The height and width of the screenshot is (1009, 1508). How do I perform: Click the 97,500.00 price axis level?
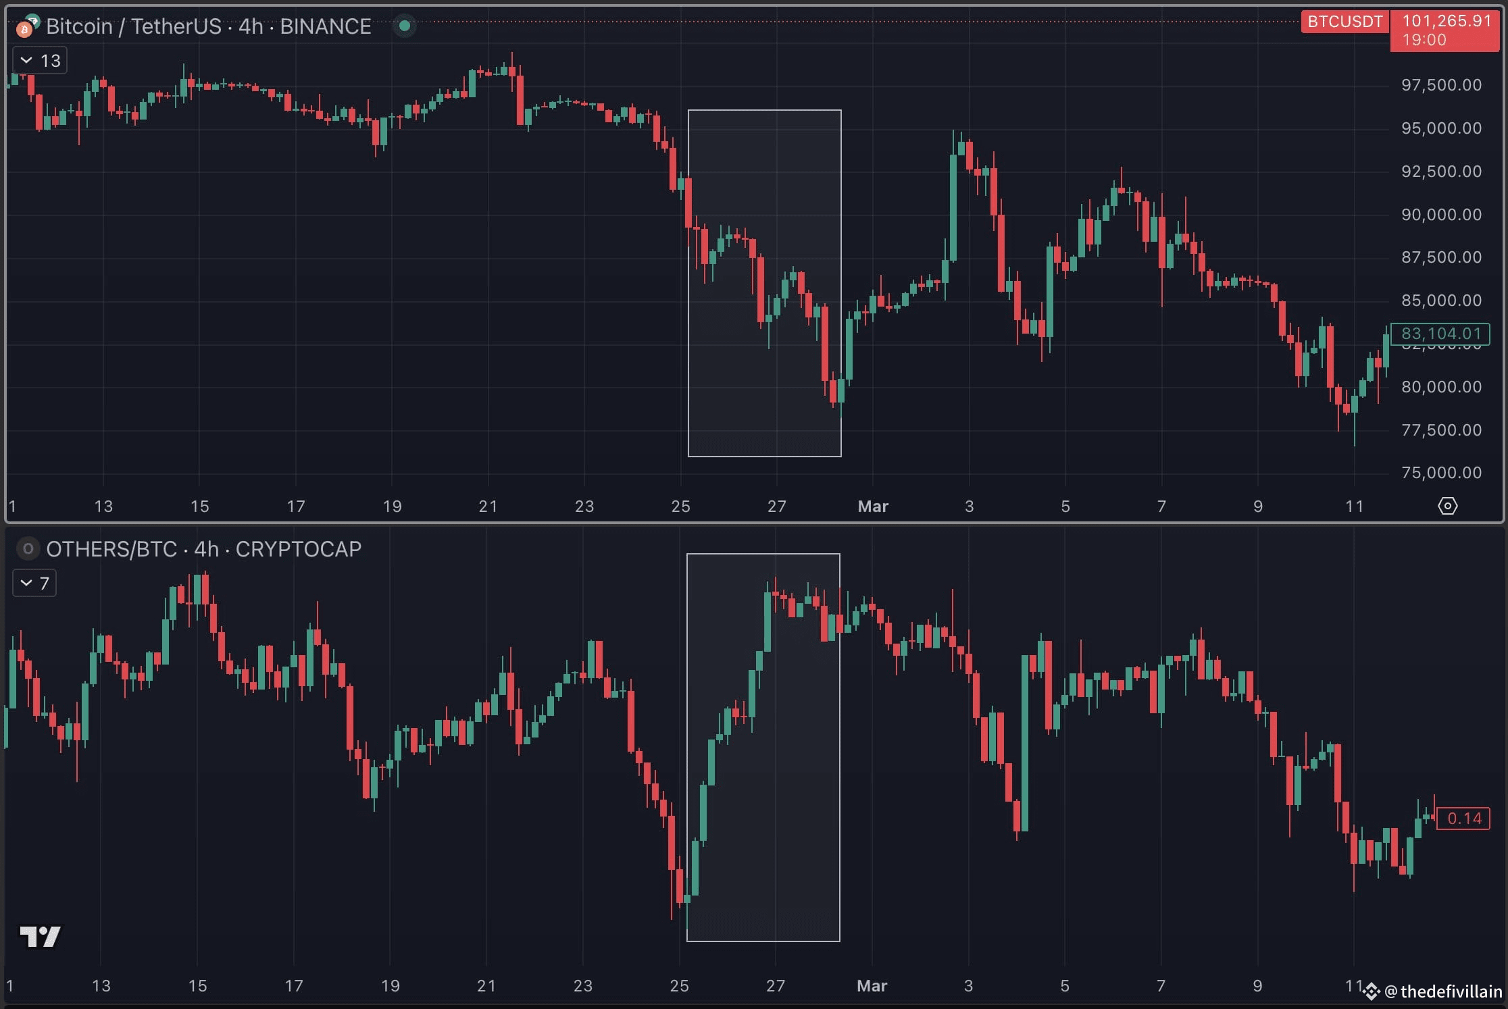coord(1441,85)
